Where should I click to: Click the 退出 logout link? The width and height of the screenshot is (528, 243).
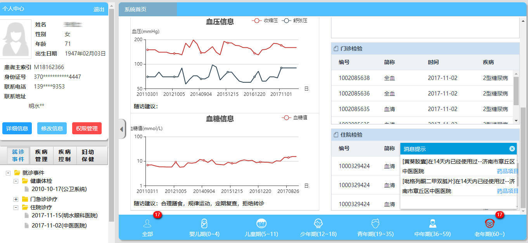click(99, 9)
